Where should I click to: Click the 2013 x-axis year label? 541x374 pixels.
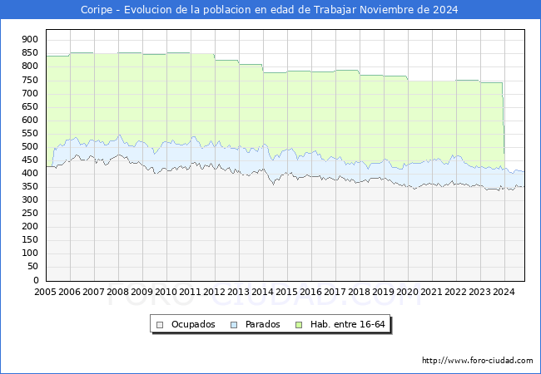pyautogui.click(x=238, y=292)
